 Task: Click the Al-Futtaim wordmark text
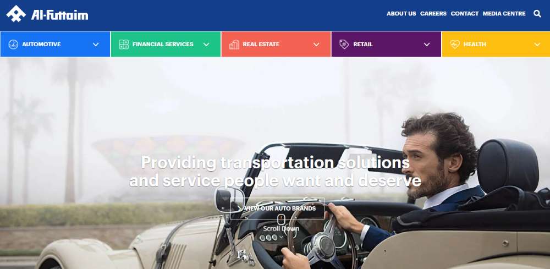(x=59, y=14)
